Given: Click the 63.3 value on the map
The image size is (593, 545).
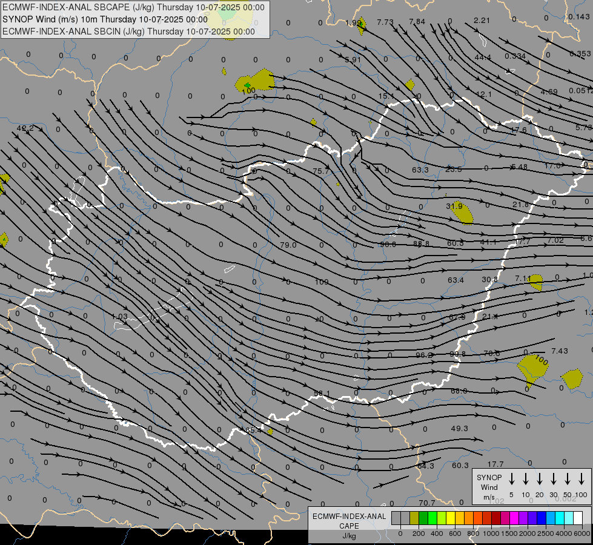Looking at the screenshot, I should point(420,170).
